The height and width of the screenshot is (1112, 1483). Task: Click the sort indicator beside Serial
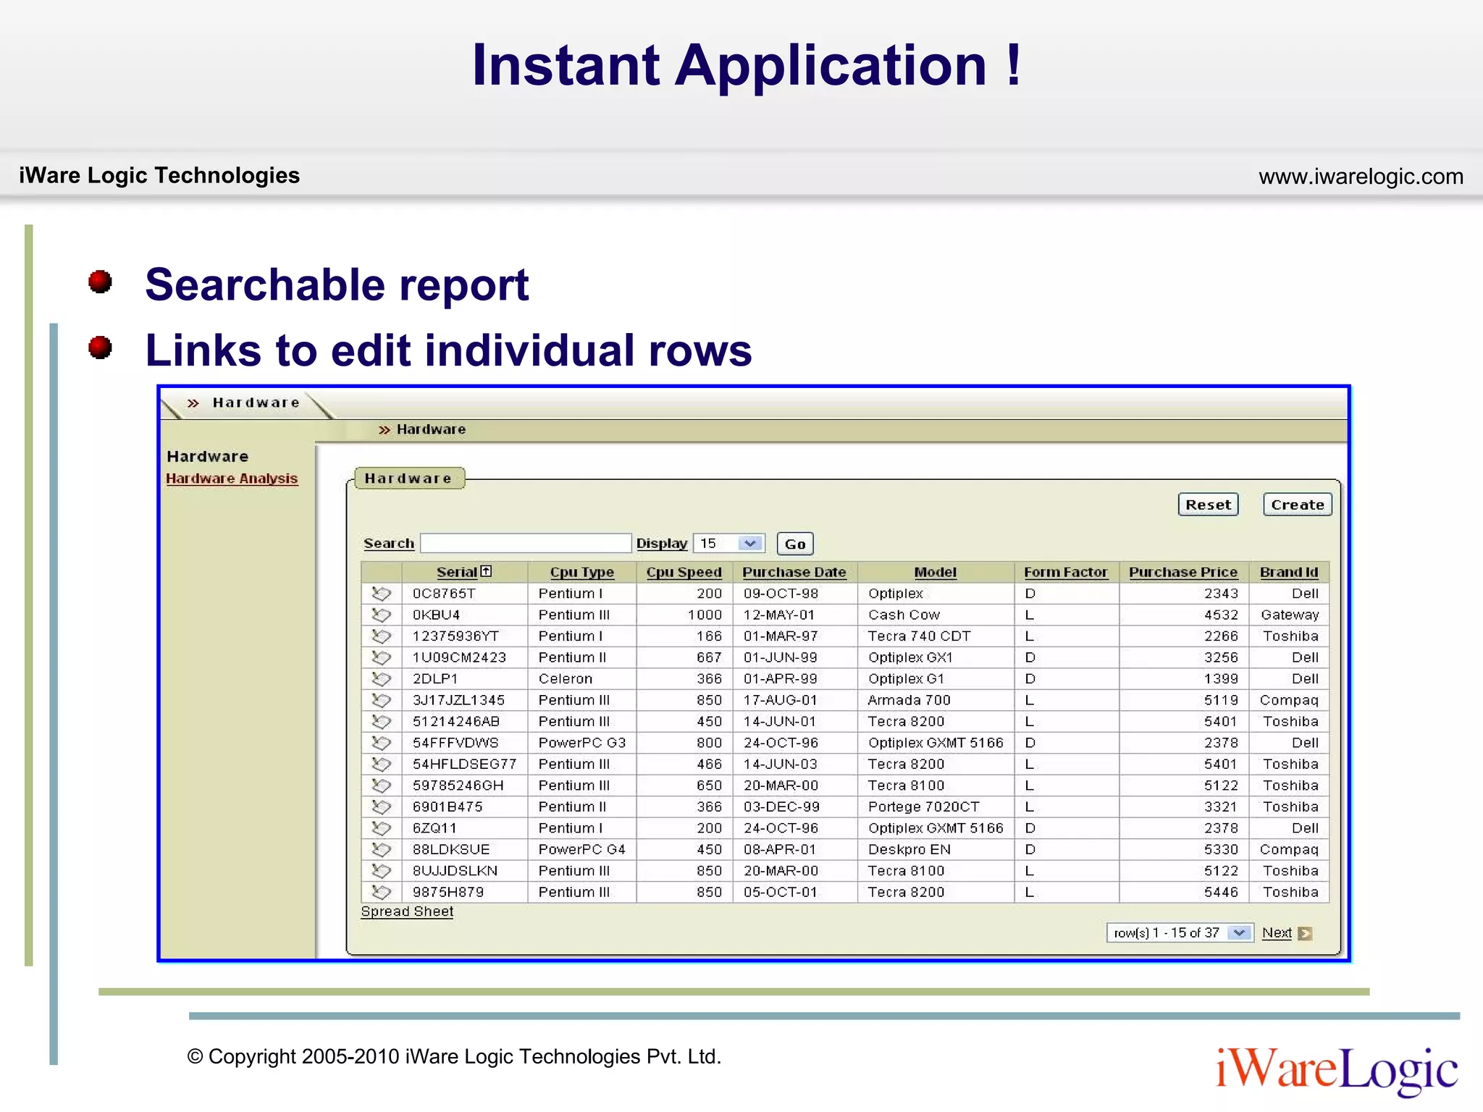(x=486, y=571)
